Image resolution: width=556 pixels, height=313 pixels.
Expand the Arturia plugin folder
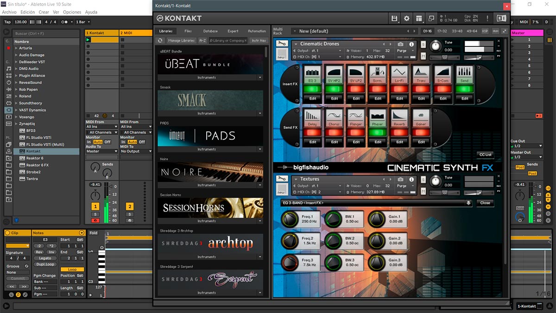[x=16, y=48]
